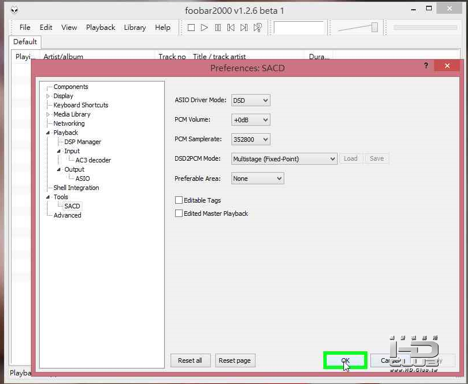The width and height of the screenshot is (468, 384).
Task: Collapse the Playback tree node
Action: pos(48,133)
